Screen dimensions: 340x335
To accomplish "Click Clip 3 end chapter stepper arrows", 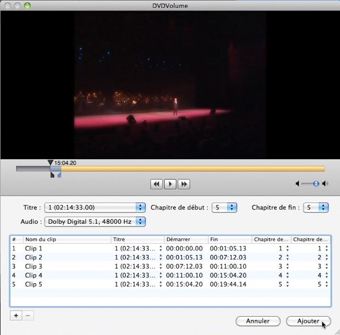I will [327, 266].
